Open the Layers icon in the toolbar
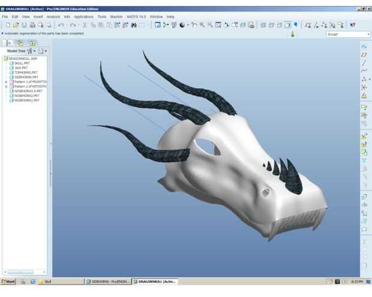 tap(243, 25)
